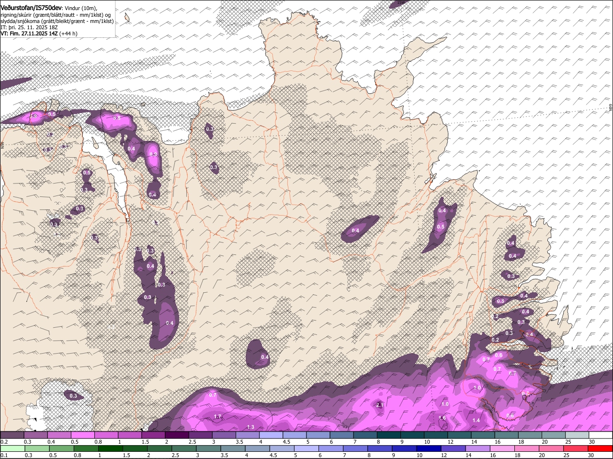613x459 pixels.
Task: Pick the 2 dark purple swatch in the upper legend
Action: coord(177,435)
